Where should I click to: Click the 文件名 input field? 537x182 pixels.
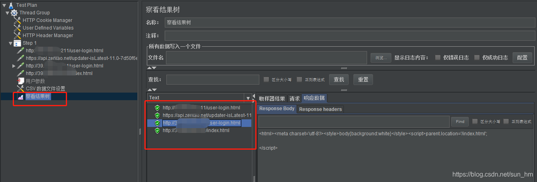(267, 57)
